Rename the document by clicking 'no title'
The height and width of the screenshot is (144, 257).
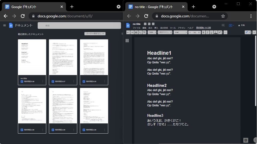point(137,24)
